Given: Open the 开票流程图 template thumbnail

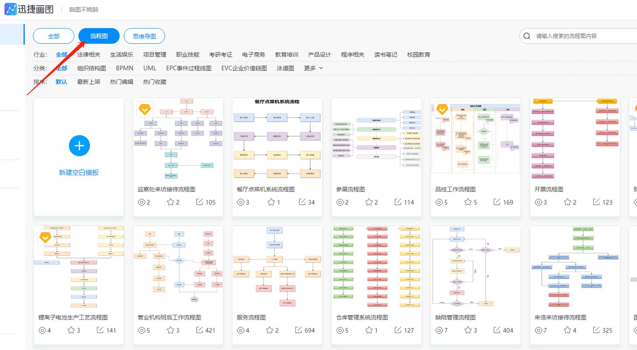Looking at the screenshot, I should click(575, 139).
